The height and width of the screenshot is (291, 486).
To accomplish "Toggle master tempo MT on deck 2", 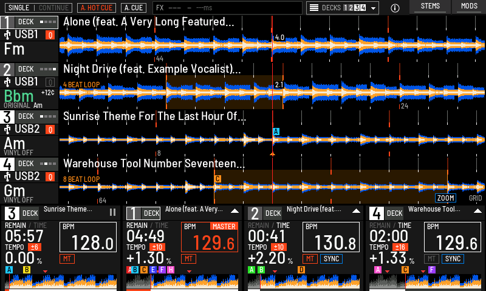I will 310,259.
